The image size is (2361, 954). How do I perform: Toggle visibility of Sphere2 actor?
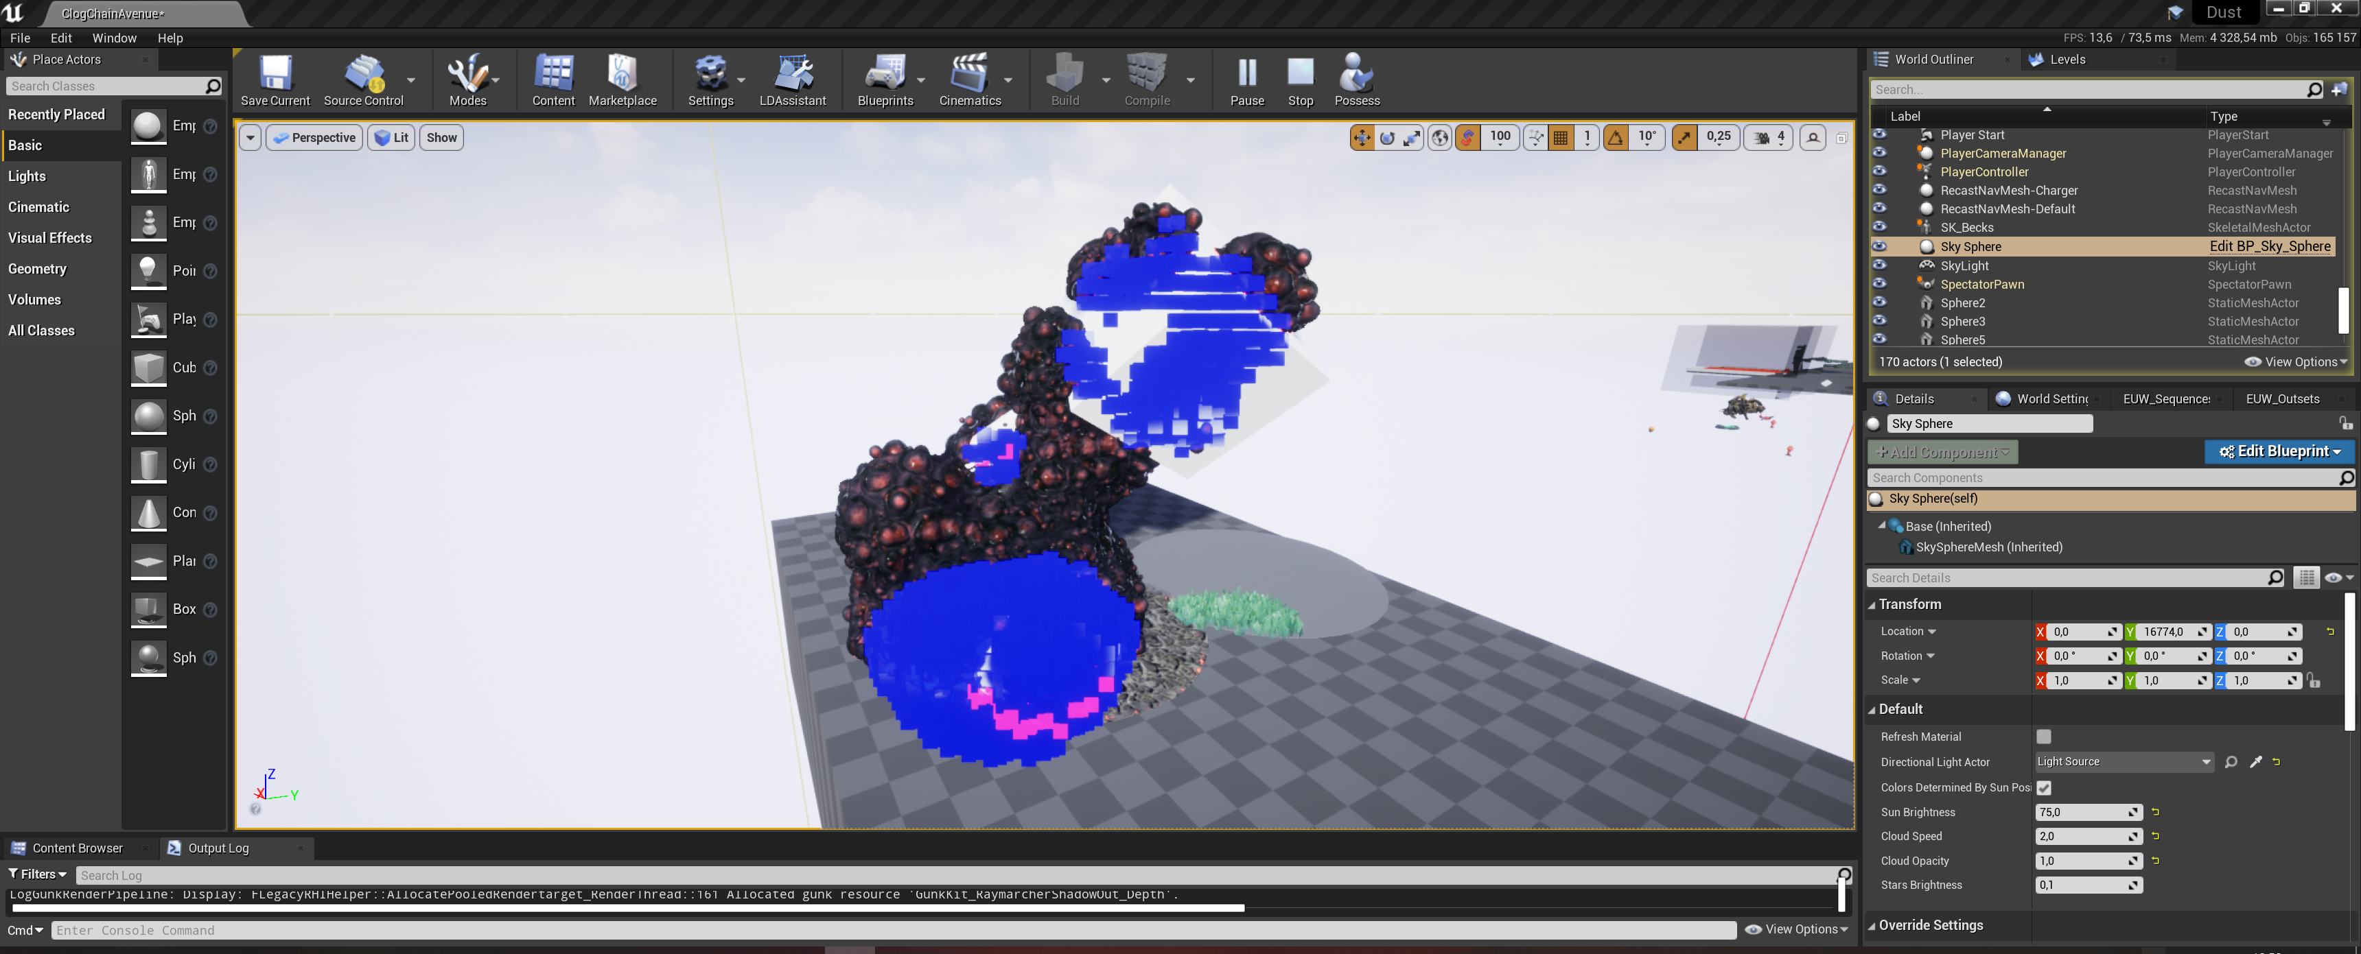click(x=1879, y=302)
